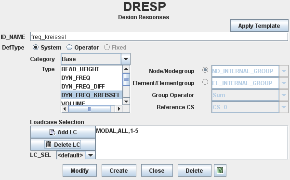290x180 pixels.
Task: Select DYN_FREQ_KREISSEL in the Type list
Action: click(92, 95)
